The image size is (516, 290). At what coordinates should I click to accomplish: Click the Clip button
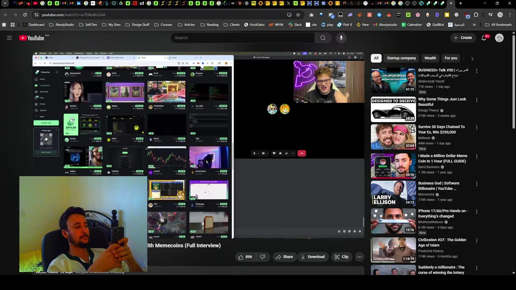point(341,257)
